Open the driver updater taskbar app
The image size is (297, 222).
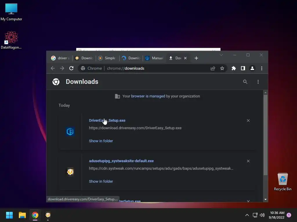tap(48, 215)
